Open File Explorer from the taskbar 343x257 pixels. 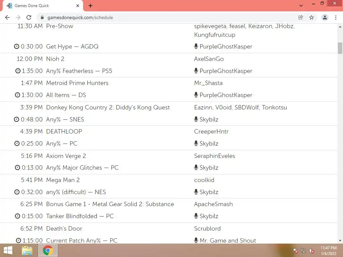tap(27, 250)
